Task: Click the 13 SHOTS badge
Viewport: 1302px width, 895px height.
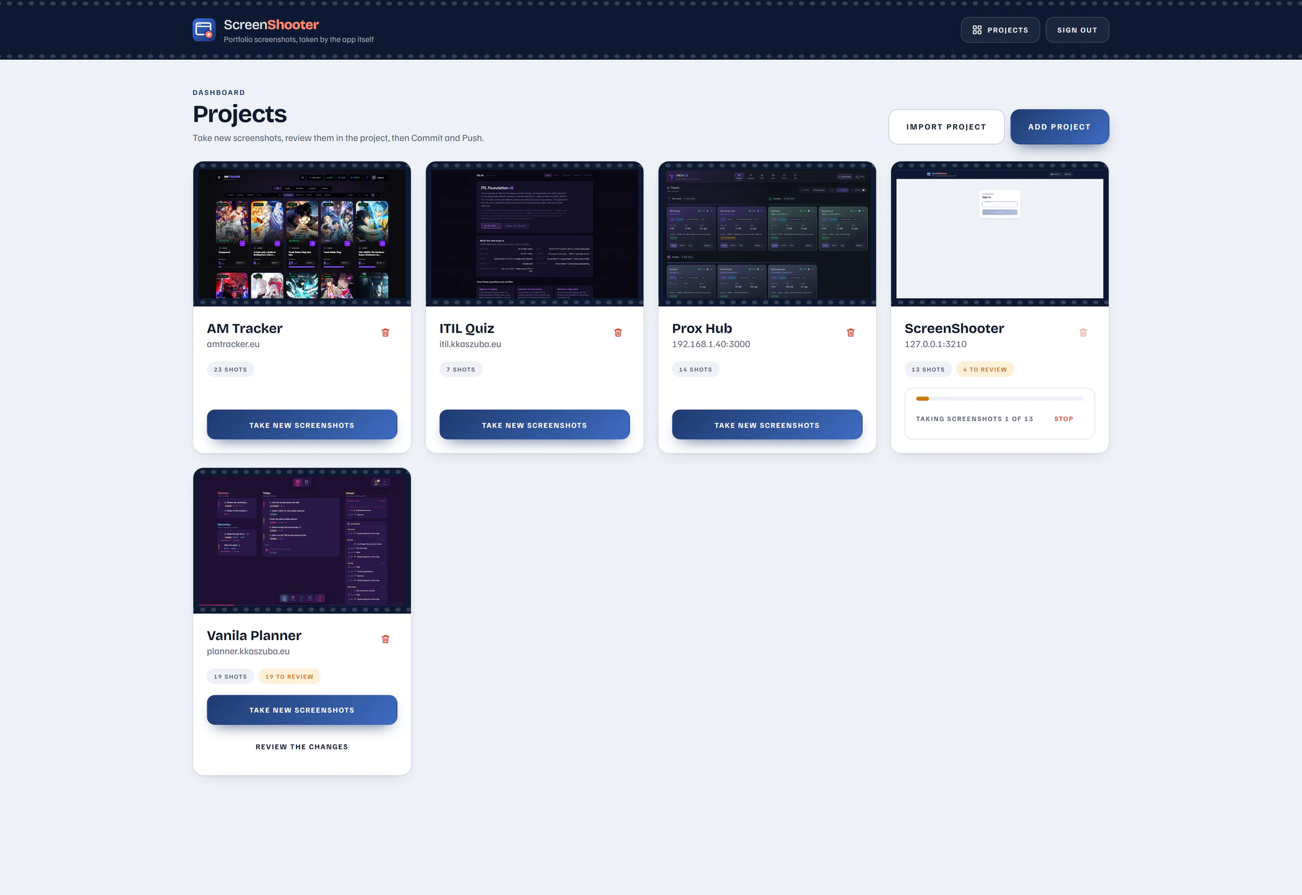Action: pyautogui.click(x=928, y=369)
